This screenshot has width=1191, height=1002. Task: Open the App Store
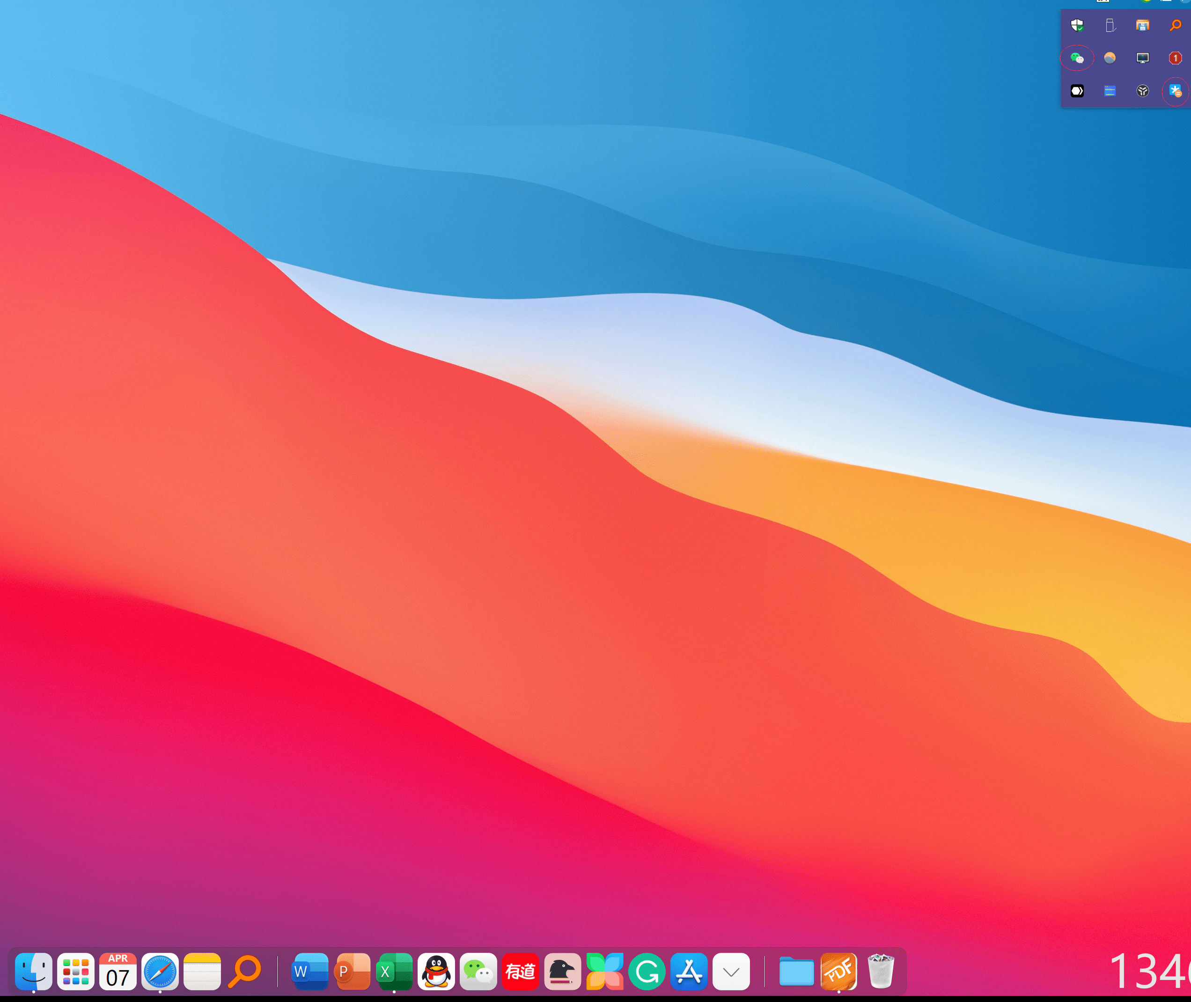[689, 971]
